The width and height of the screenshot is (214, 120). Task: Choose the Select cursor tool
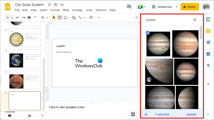tap(54, 17)
